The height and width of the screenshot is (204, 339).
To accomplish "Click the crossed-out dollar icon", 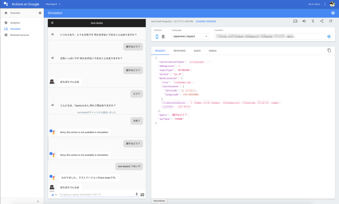I will pyautogui.click(x=313, y=21).
